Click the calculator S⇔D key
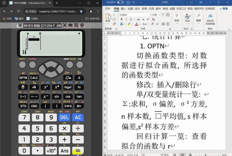This screenshot has height=156, width=232. [x=68, y=106]
